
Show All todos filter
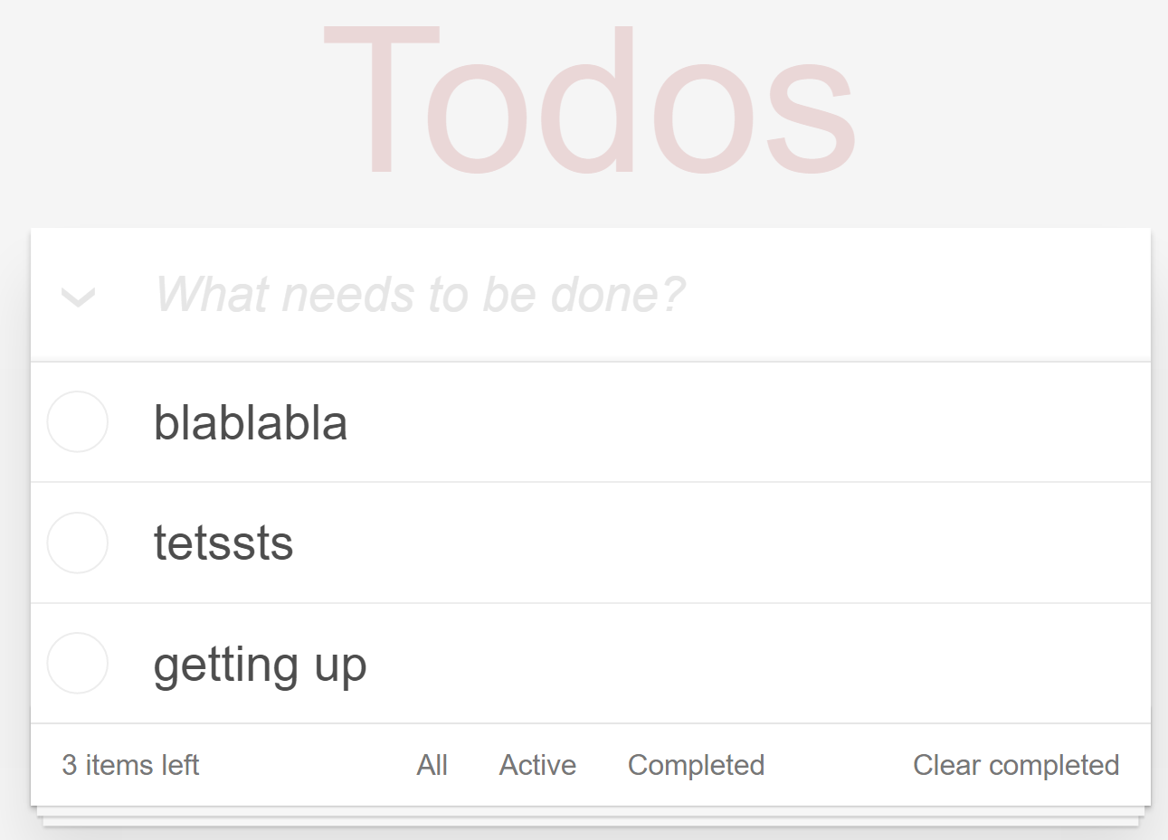432,765
